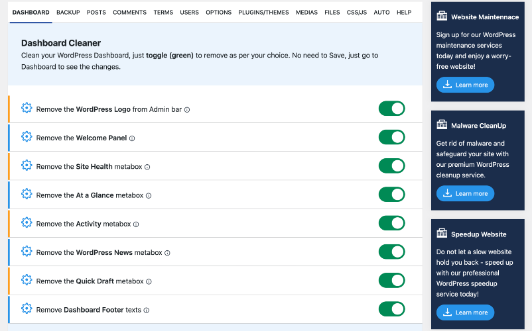Open the POSTS tab

pyautogui.click(x=96, y=13)
